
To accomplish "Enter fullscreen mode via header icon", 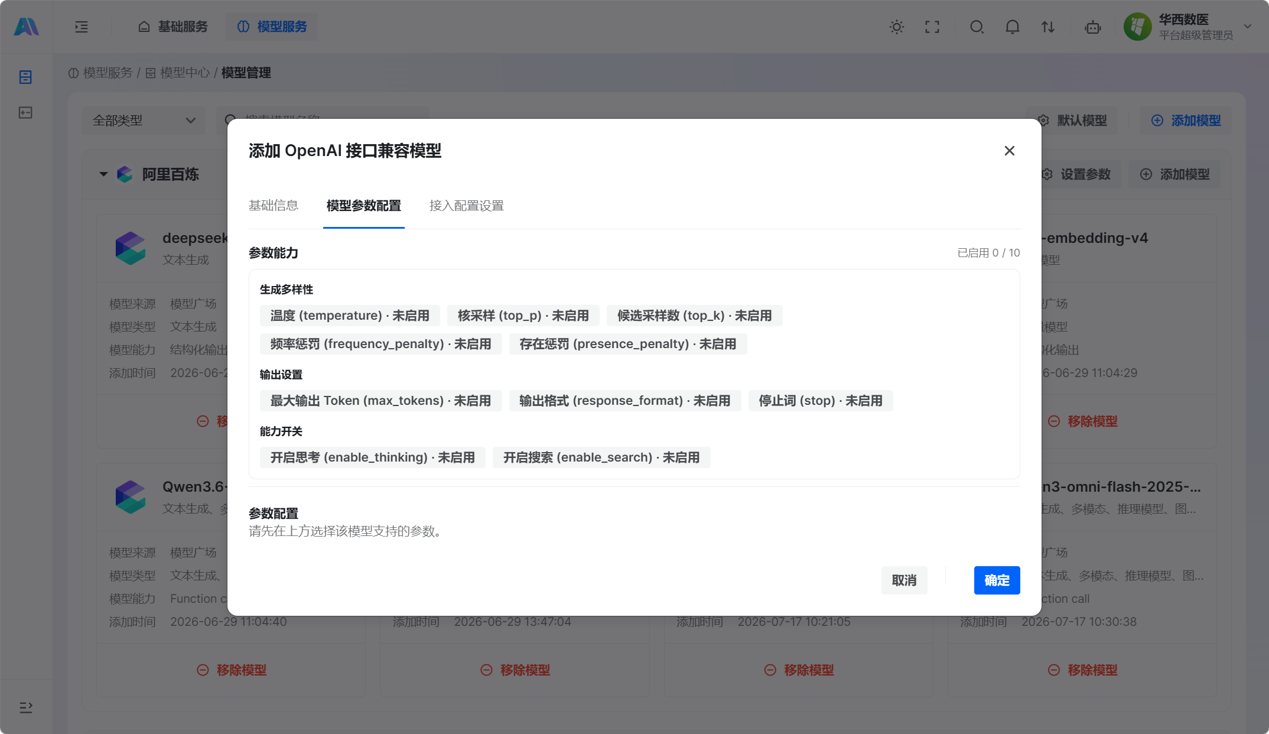I will (x=932, y=27).
